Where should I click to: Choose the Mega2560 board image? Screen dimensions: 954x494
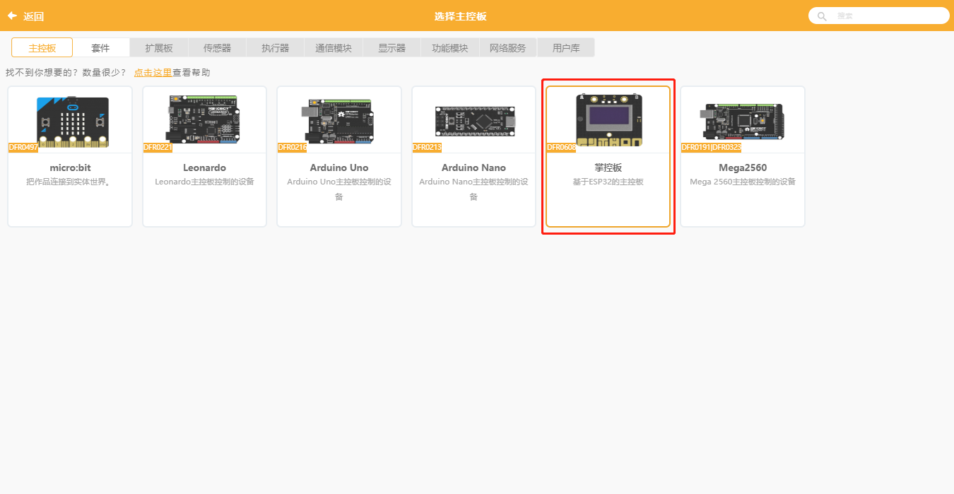pos(743,120)
